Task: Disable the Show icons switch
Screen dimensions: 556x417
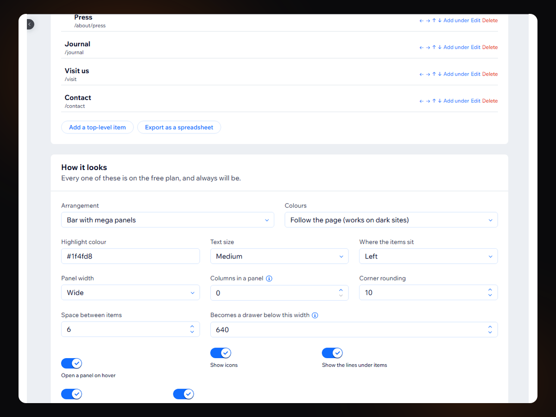Action: click(221, 353)
